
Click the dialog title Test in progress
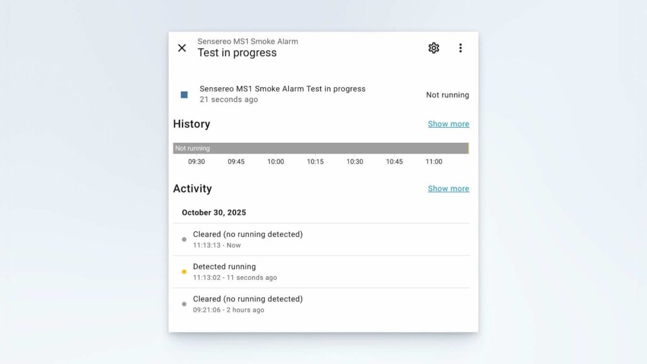tap(239, 53)
